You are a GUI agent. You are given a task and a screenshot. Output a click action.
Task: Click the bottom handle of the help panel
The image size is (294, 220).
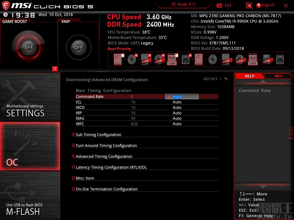(263, 186)
